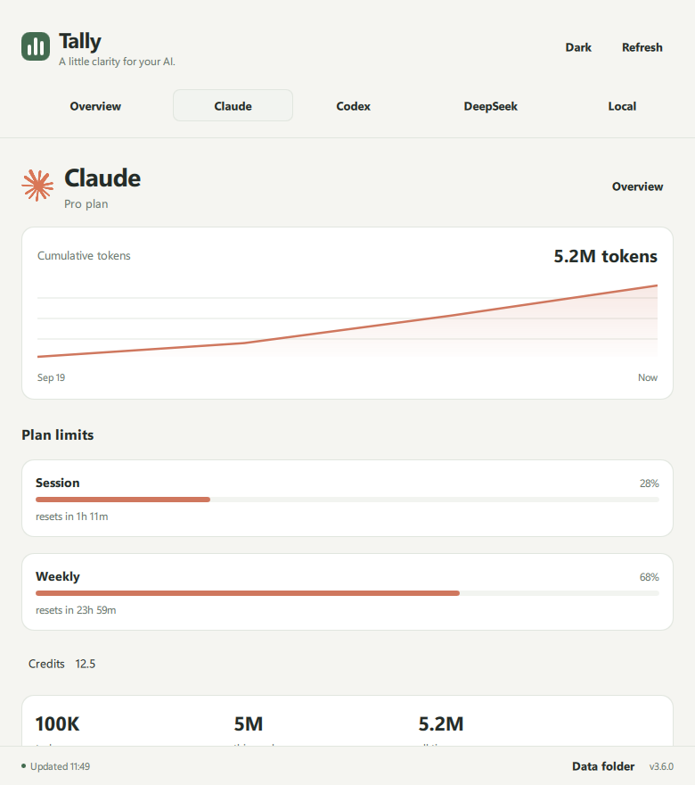Screen dimensions: 695x785
Task: Click the 5.2M stat value
Action: (x=441, y=724)
